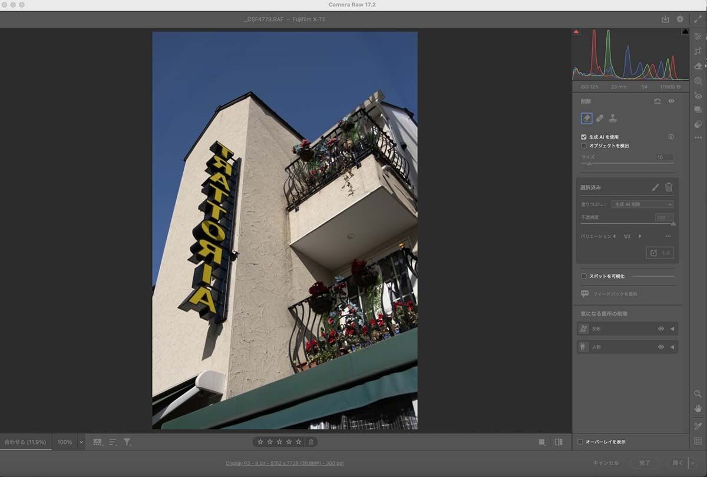Expand the 反射 section triangle

click(672, 329)
